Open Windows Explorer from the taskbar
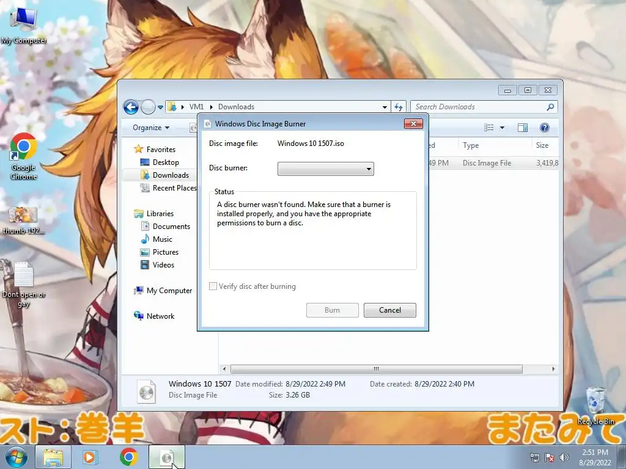 (x=53, y=457)
